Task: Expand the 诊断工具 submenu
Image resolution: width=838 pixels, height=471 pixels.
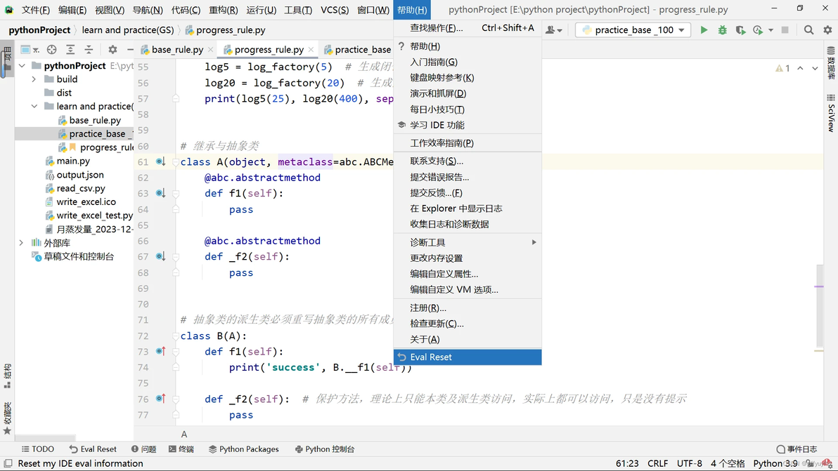Action: click(x=468, y=242)
